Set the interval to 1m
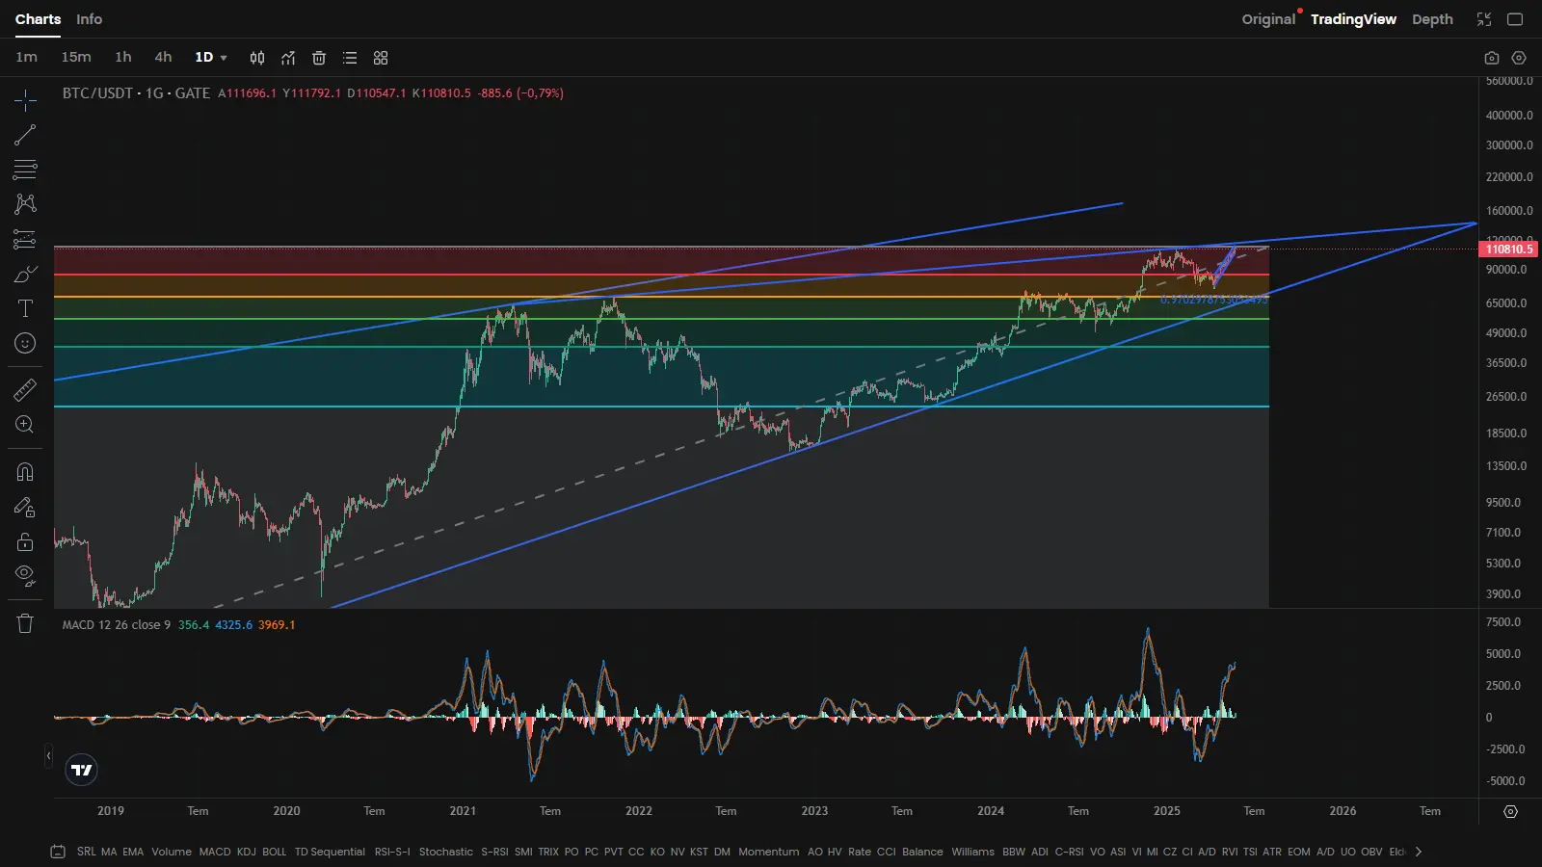The image size is (1542, 867). [x=27, y=58]
